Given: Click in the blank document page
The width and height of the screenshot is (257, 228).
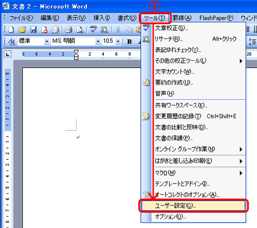Looking at the screenshot, I should 82,147.
